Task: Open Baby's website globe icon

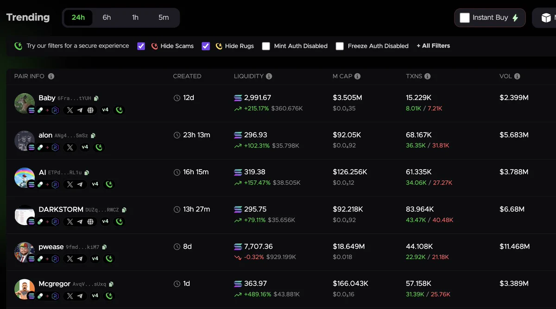Action: coord(90,110)
